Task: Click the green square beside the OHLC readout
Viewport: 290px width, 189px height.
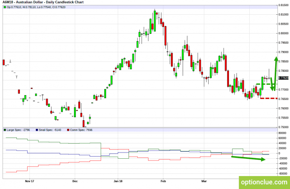Action: (x=5, y=7)
